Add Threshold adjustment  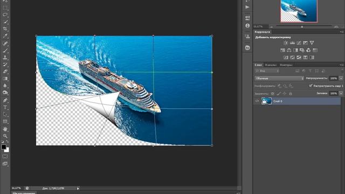tap(299, 58)
